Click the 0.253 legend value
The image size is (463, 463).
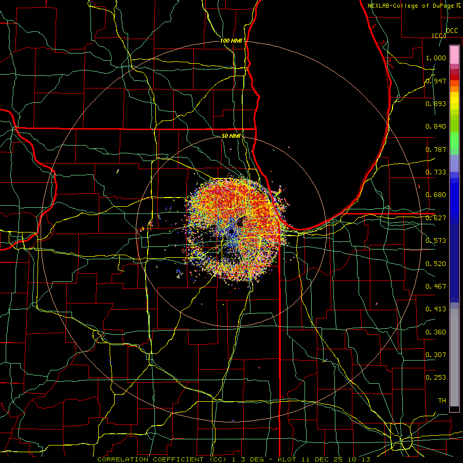tap(436, 378)
